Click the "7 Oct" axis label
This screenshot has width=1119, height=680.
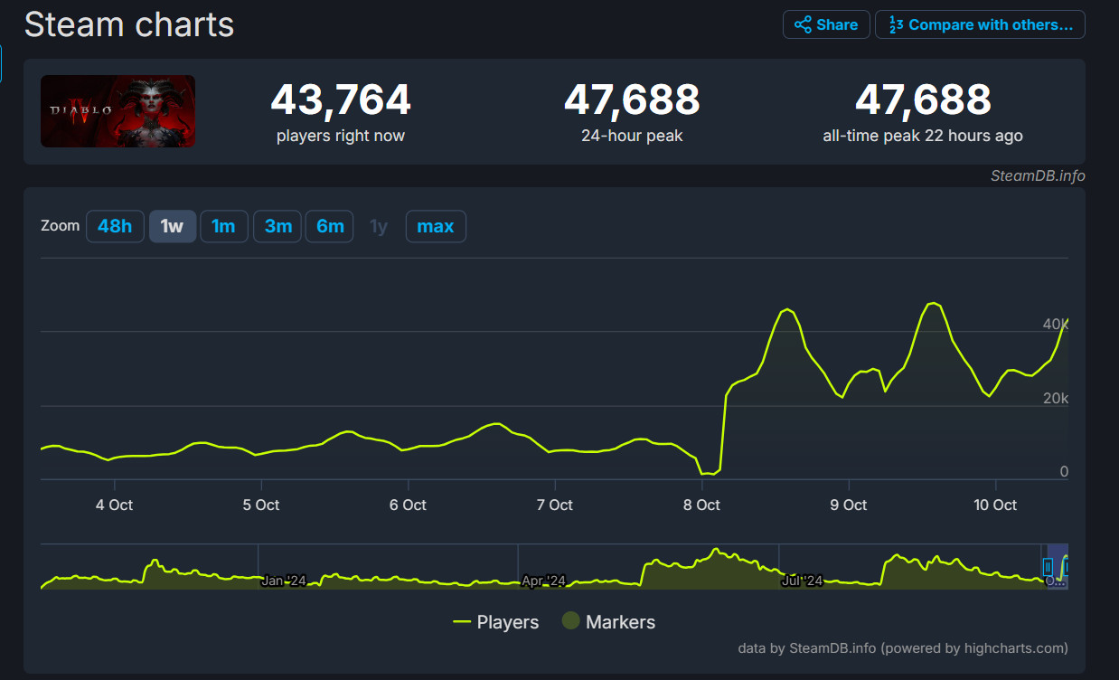[554, 505]
